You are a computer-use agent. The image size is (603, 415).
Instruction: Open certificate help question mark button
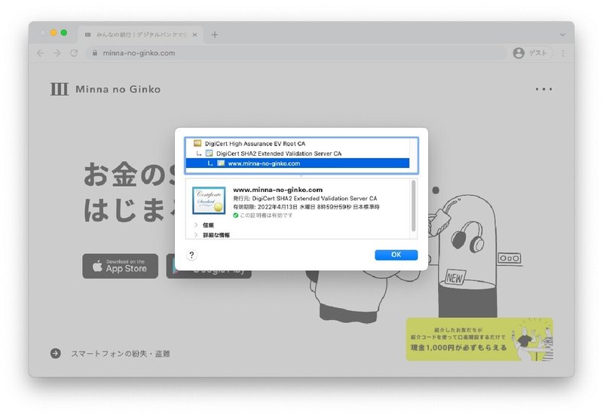pos(191,255)
